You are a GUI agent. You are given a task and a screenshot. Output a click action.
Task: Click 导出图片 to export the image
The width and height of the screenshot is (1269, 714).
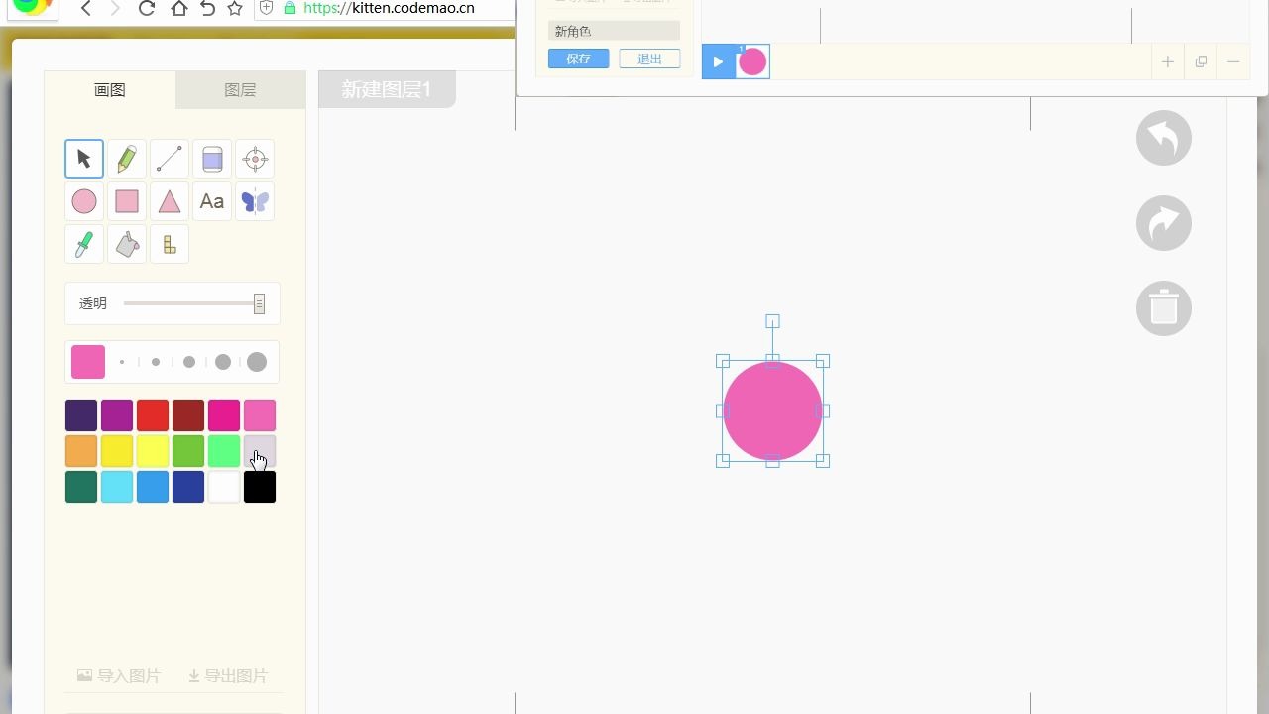pyautogui.click(x=227, y=676)
